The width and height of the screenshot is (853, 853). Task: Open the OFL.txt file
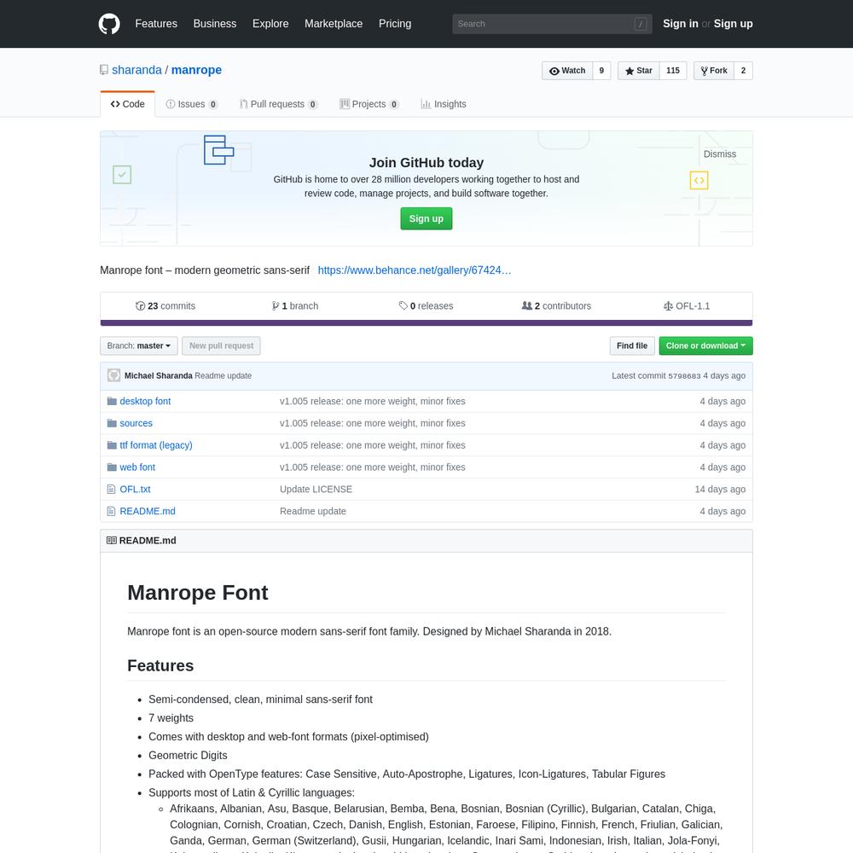135,490
